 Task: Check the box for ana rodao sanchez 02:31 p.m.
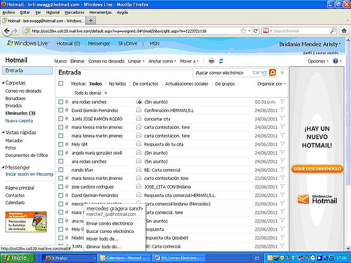click(x=61, y=102)
